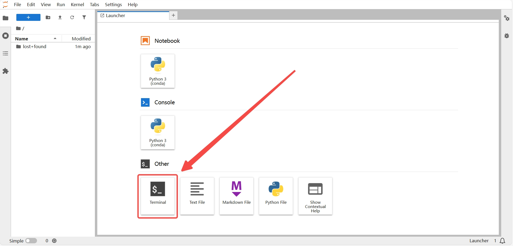Click the filter files funnel icon
Image resolution: width=513 pixels, height=246 pixels.
[x=84, y=17]
